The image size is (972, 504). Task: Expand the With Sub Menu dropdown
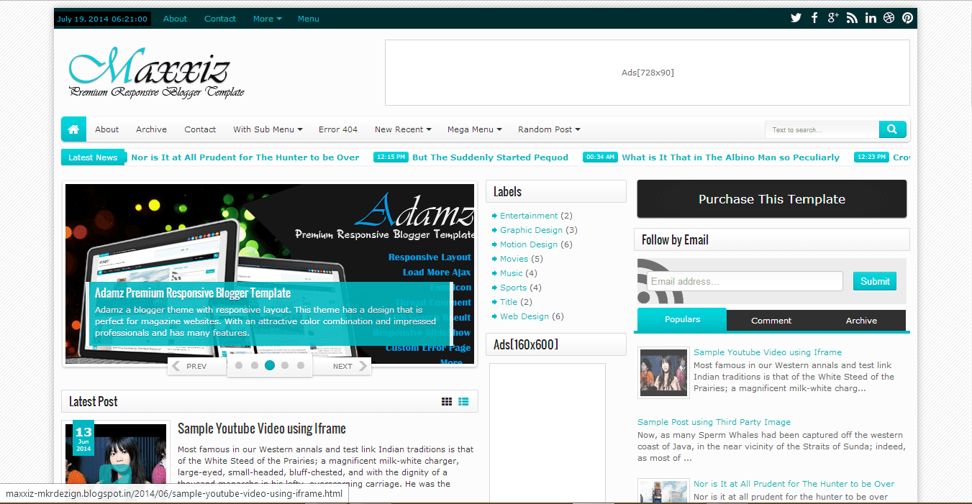click(x=268, y=129)
